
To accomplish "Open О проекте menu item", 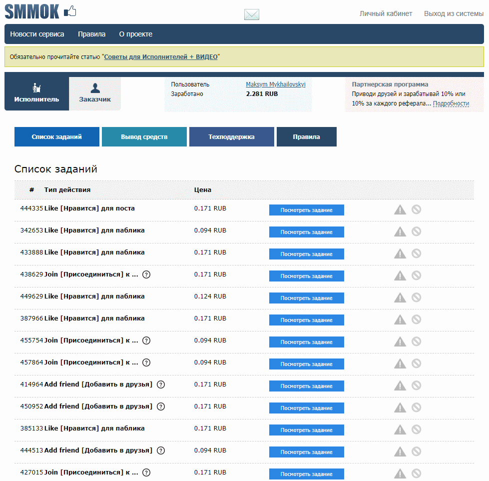I will point(135,34).
